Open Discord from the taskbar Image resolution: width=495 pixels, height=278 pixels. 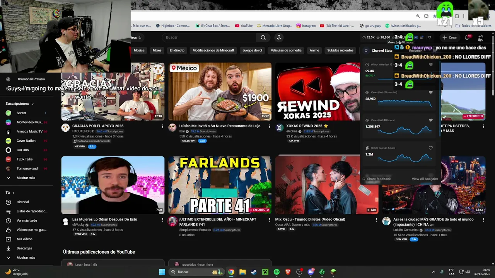[x=311, y=272]
